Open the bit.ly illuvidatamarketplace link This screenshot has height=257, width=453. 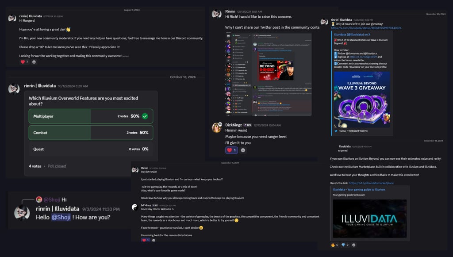click(371, 183)
